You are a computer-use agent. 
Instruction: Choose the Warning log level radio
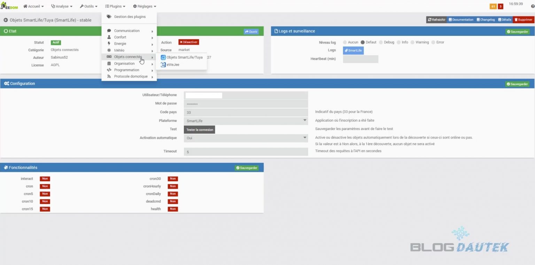click(412, 42)
